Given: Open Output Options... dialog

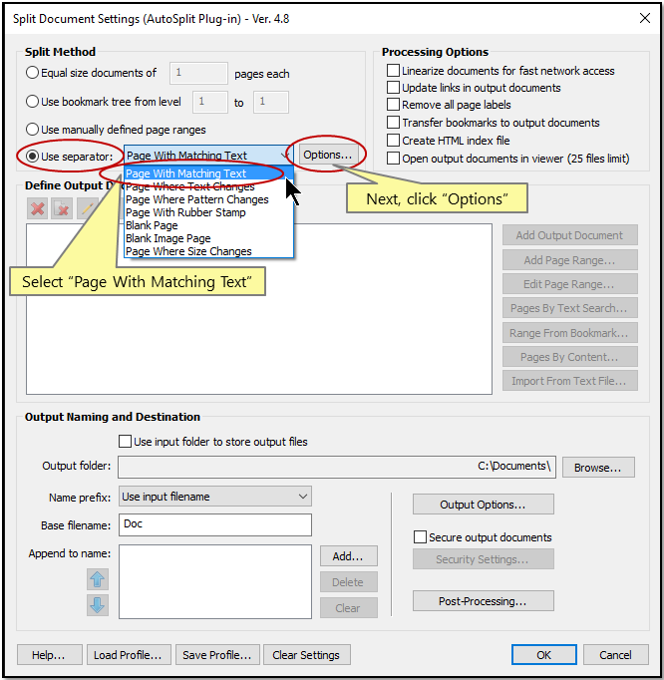Looking at the screenshot, I should point(484,505).
